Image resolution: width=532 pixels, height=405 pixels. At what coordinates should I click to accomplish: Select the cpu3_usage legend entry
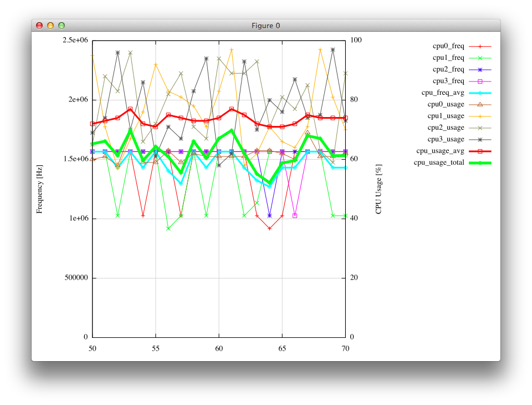click(x=459, y=139)
